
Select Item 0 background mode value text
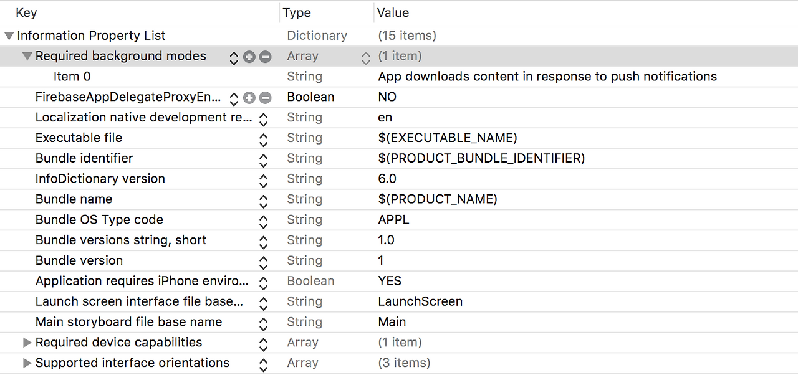tap(547, 77)
